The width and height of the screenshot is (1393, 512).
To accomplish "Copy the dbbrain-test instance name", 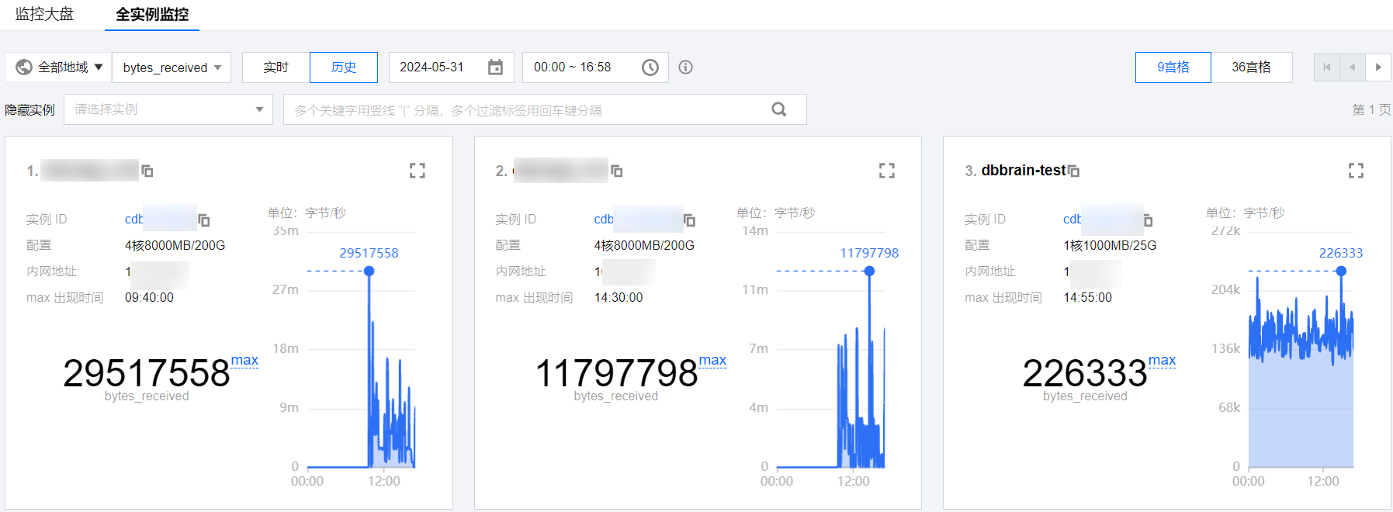I will (x=1074, y=171).
